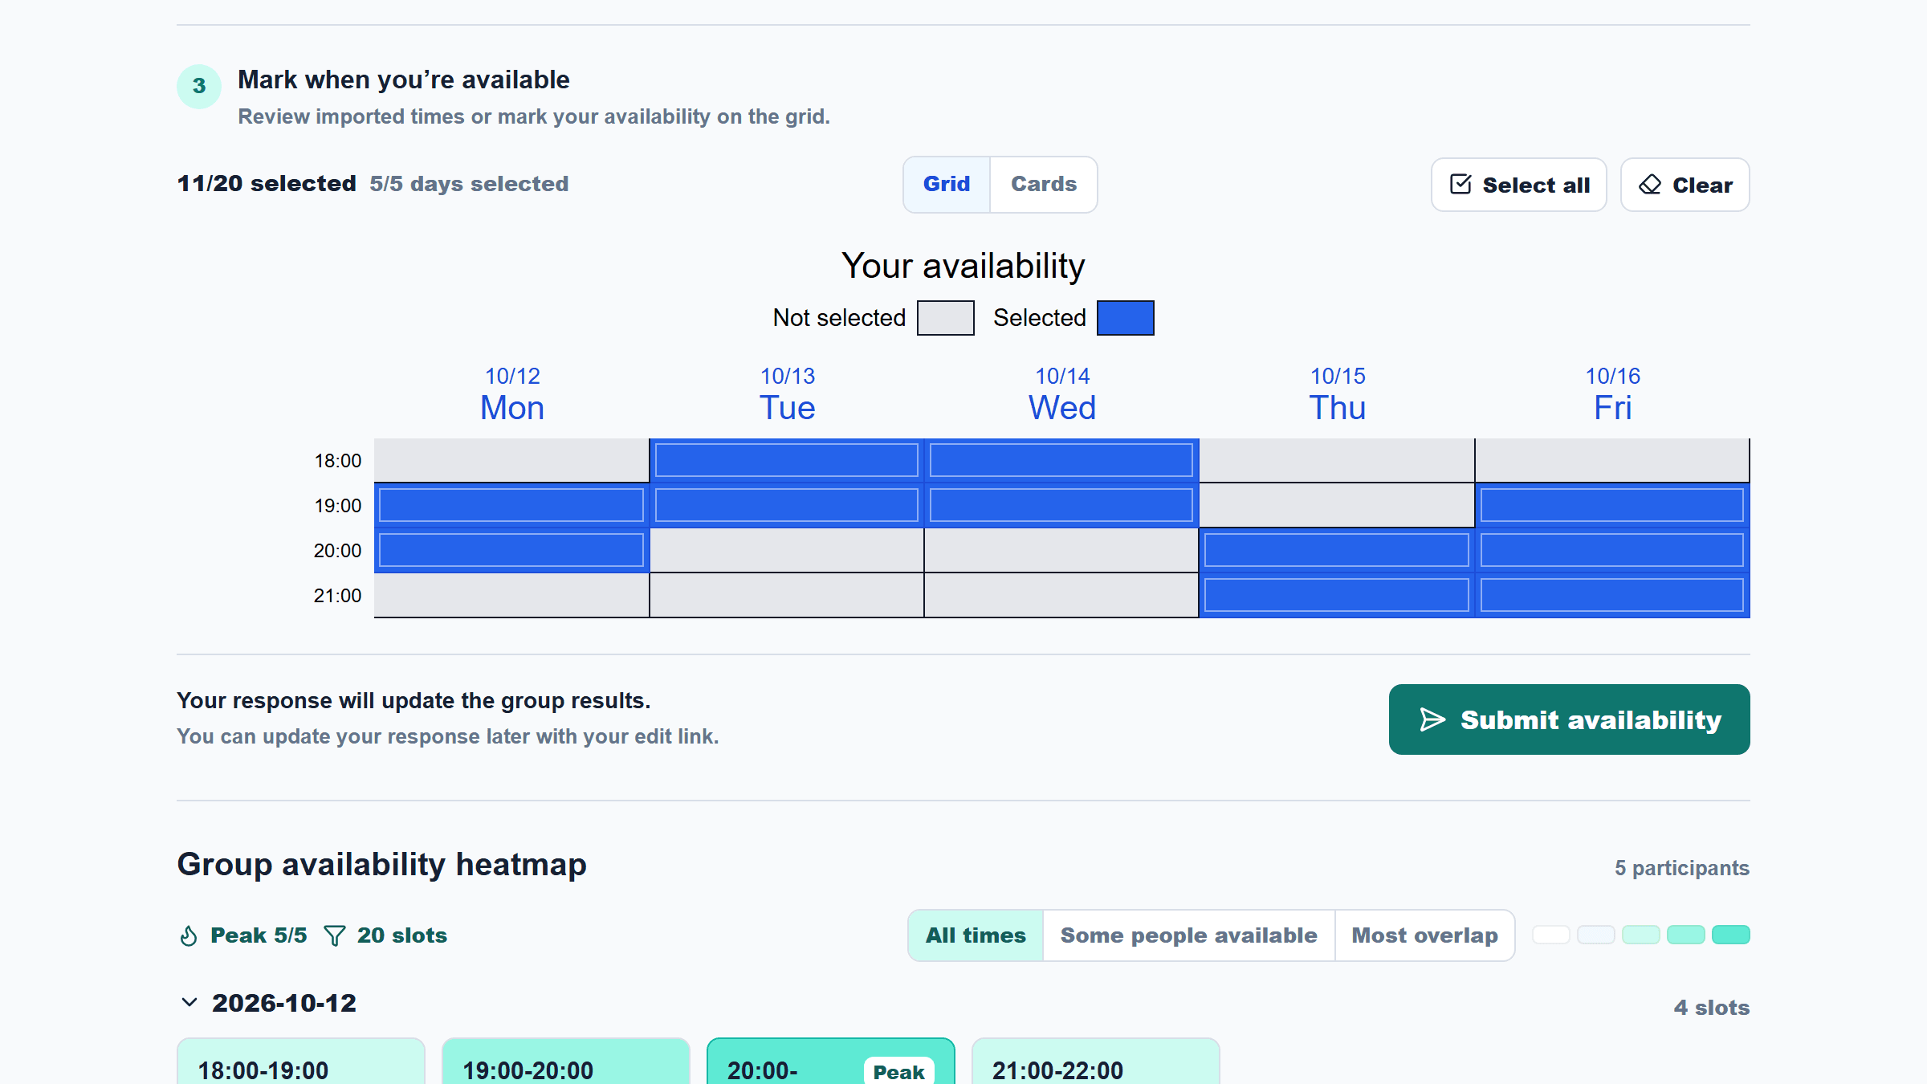This screenshot has height=1084, width=1927.
Task: Deselect Tuesday 18:00 slot
Action: pos(787,460)
